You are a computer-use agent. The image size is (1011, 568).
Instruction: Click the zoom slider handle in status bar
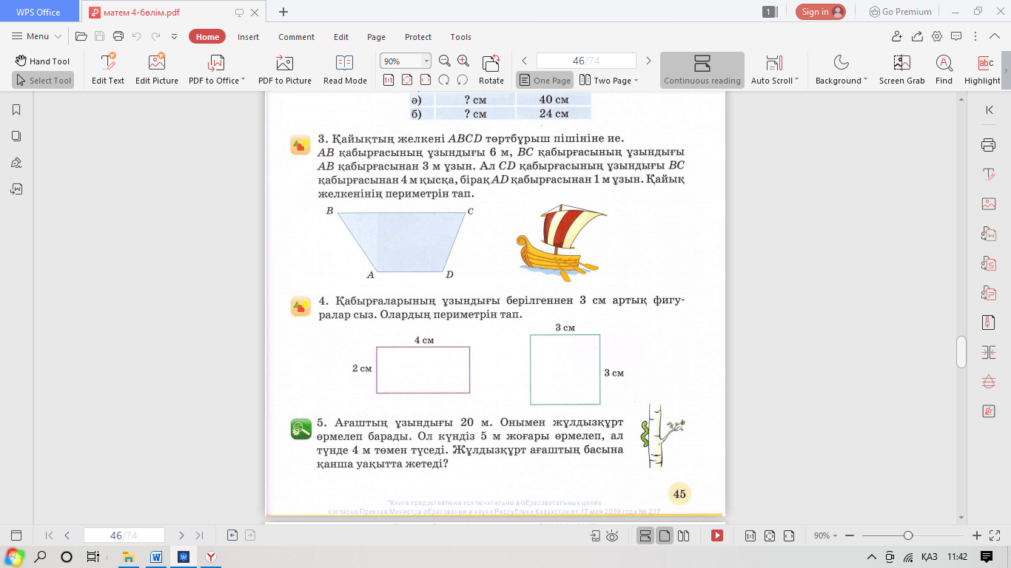point(908,535)
